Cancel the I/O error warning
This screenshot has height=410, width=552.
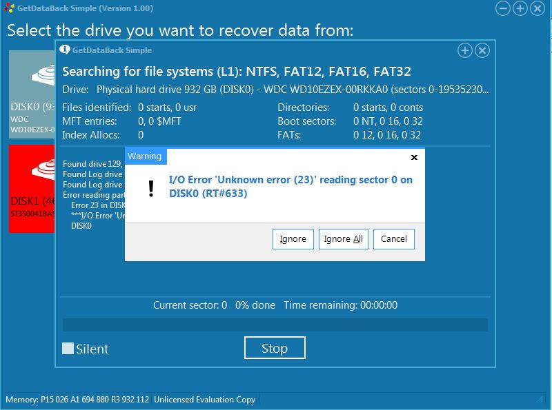pos(393,239)
